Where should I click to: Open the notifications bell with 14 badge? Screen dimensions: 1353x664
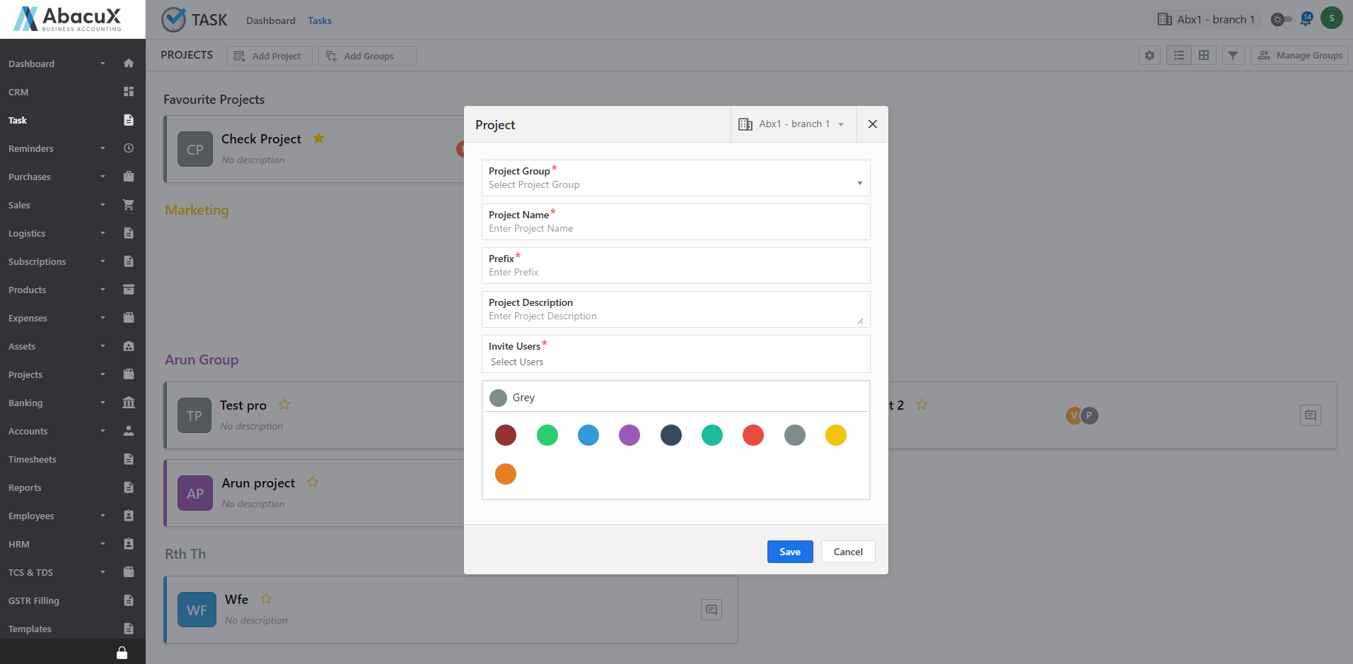pos(1306,19)
